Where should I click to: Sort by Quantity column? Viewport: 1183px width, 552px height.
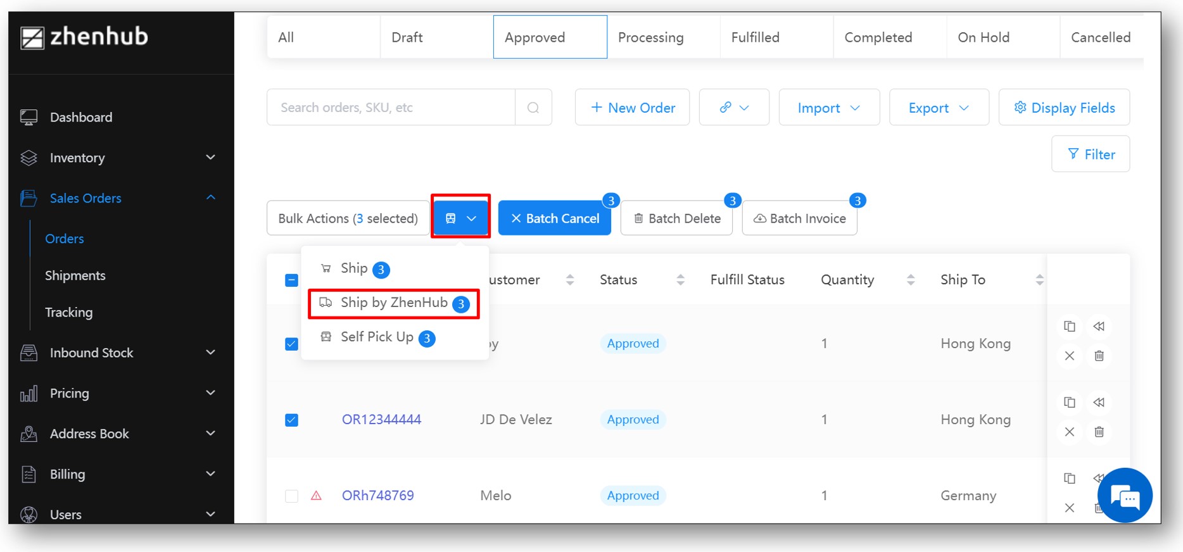point(911,280)
